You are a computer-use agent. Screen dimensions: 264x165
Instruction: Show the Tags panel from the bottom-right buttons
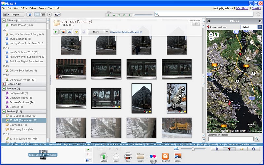pos(242,149)
